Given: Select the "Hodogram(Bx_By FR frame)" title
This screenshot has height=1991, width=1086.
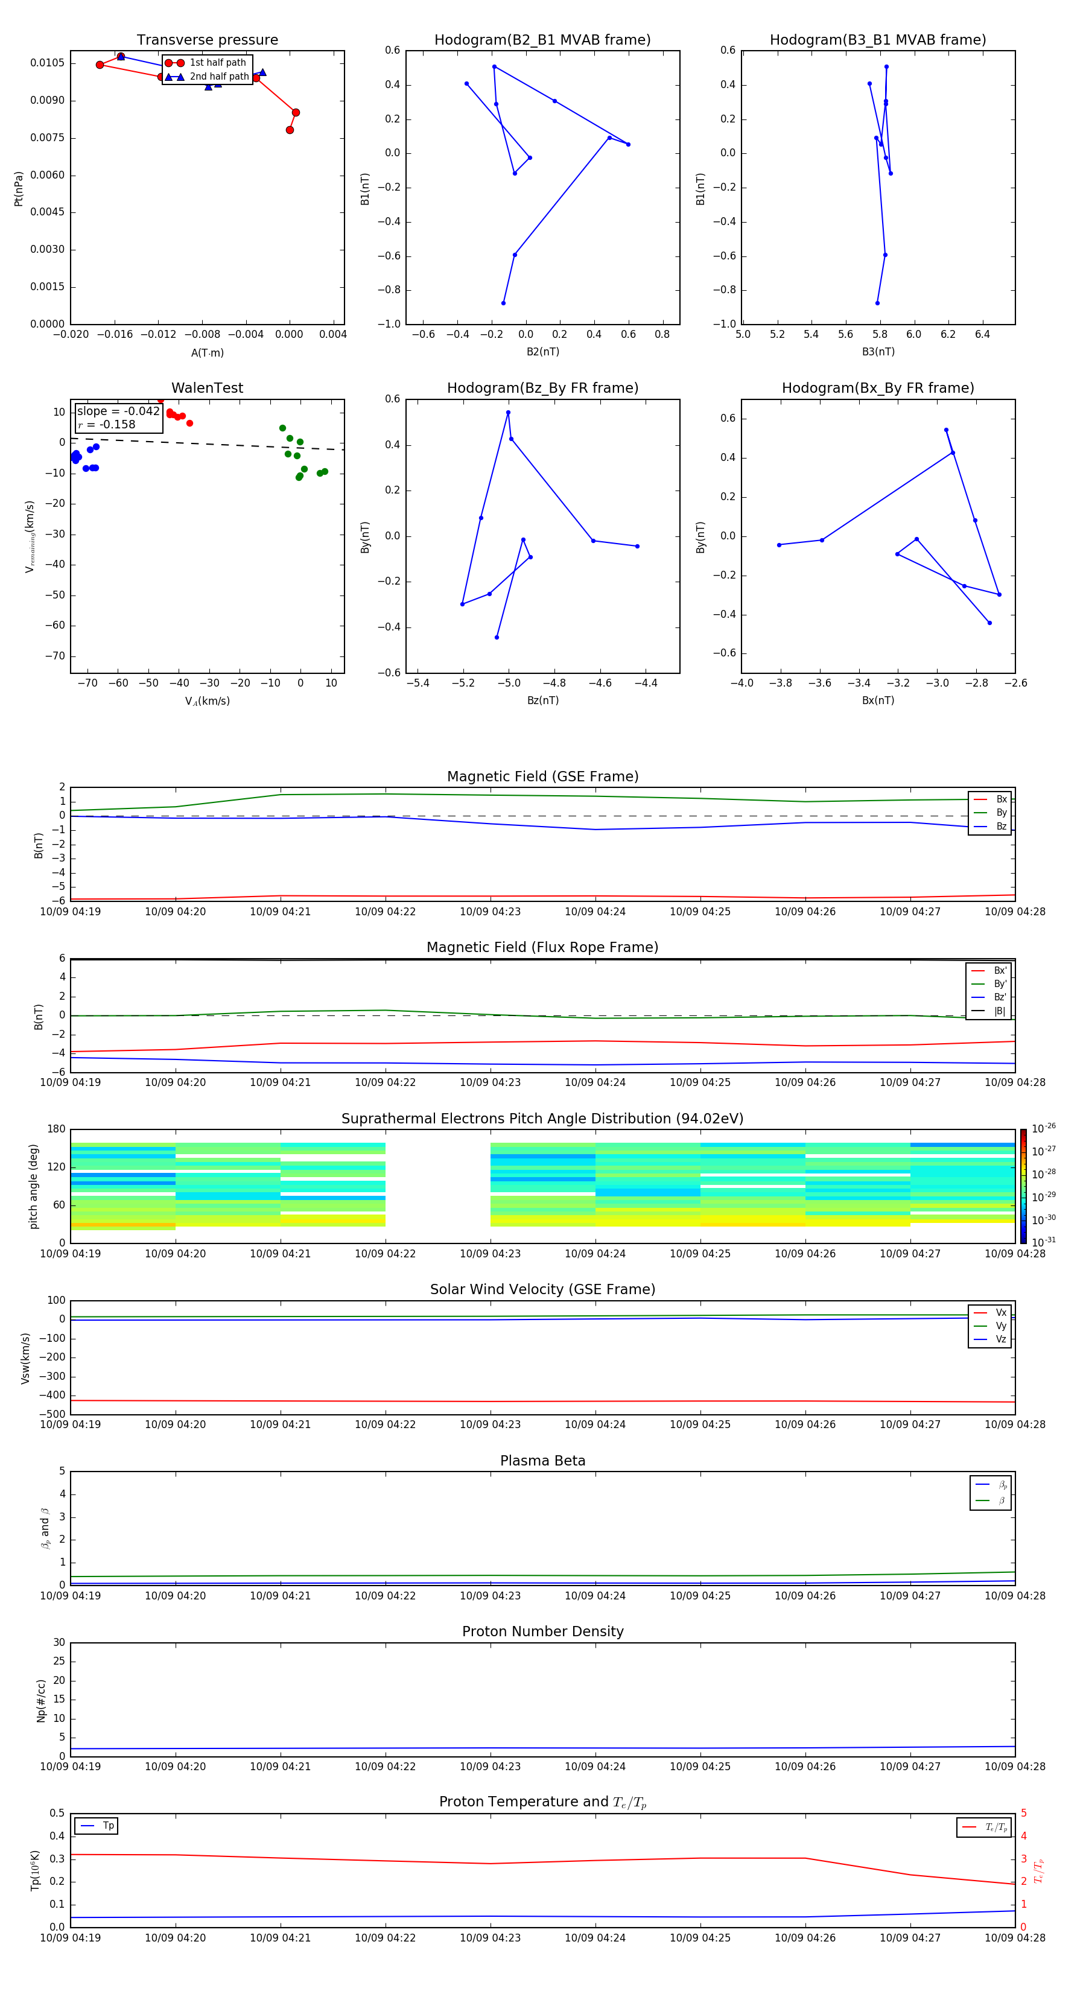Looking at the screenshot, I should coord(878,388).
